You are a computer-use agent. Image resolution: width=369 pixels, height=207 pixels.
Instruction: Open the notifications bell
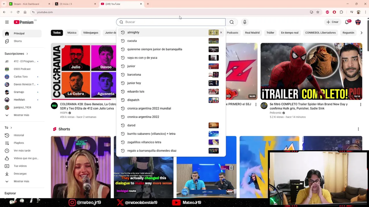(x=347, y=22)
